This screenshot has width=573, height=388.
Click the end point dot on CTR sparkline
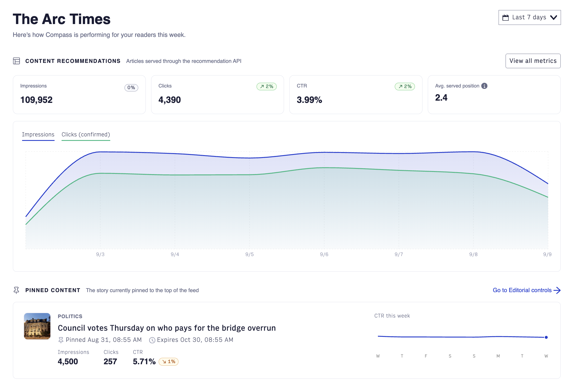(546, 337)
